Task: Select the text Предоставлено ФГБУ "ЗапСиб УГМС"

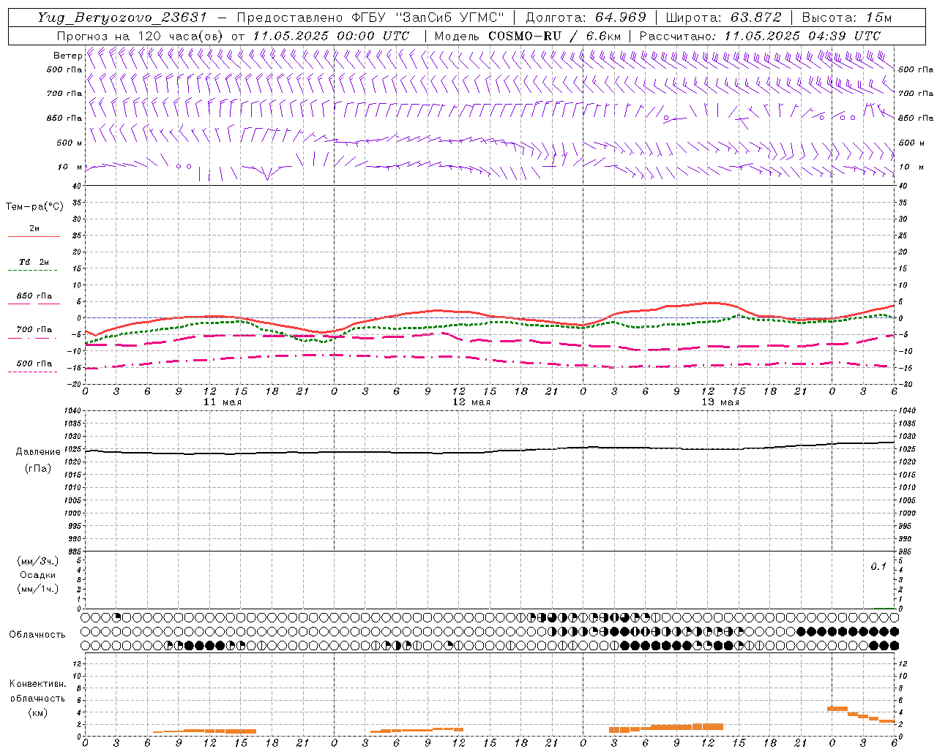Action: (371, 18)
